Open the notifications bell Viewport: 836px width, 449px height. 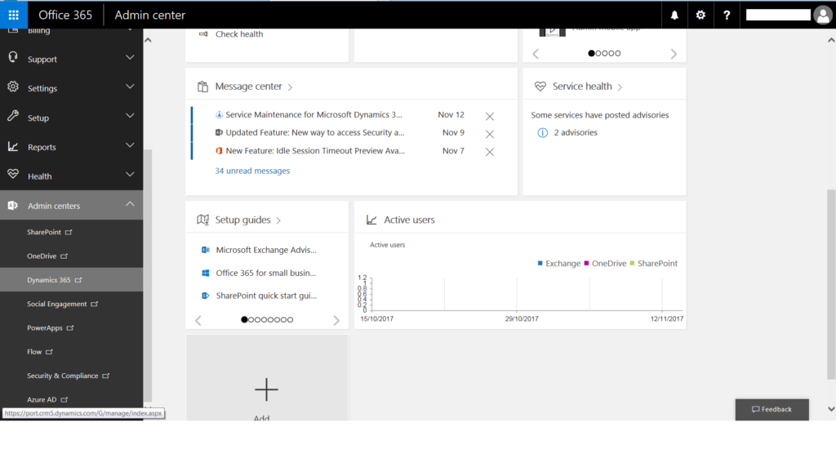click(x=674, y=15)
